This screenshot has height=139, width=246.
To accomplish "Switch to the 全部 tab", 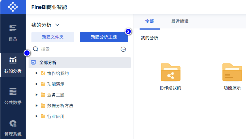I will (x=149, y=21).
